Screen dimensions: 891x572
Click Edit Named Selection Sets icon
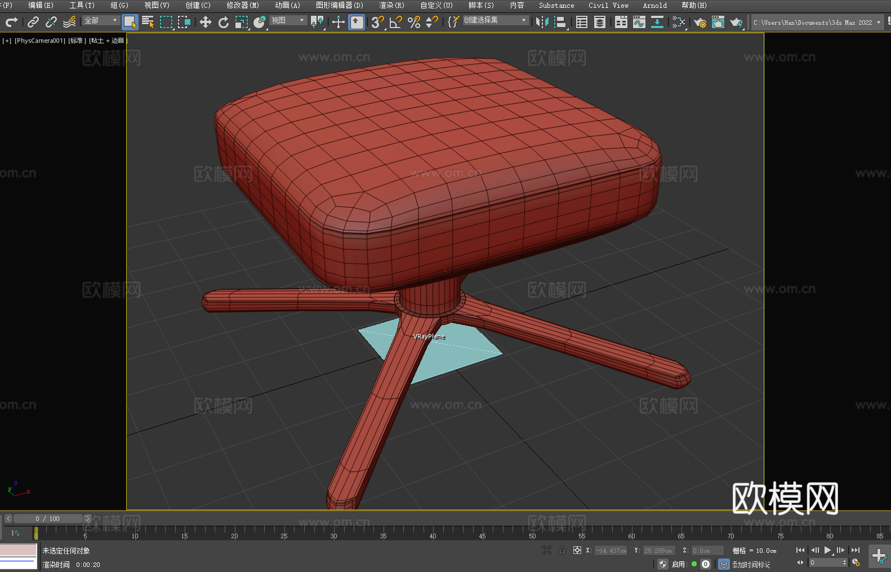453,22
